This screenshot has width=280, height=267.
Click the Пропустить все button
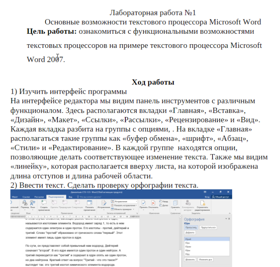pos(208,228)
